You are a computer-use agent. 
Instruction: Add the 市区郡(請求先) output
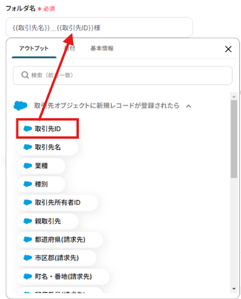point(57,258)
